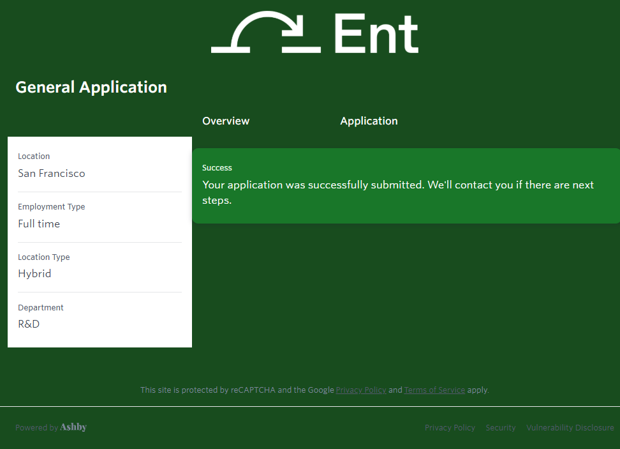Switch to the Application tab

[369, 121]
